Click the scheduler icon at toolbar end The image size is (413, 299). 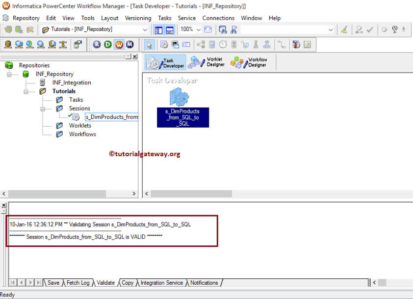tap(307, 45)
